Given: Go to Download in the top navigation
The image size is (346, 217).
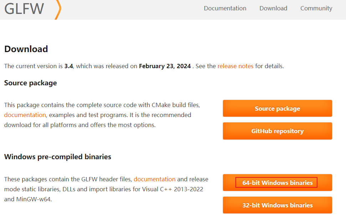Looking at the screenshot, I should click(x=273, y=8).
